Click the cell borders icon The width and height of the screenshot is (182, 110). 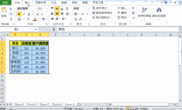point(19,19)
